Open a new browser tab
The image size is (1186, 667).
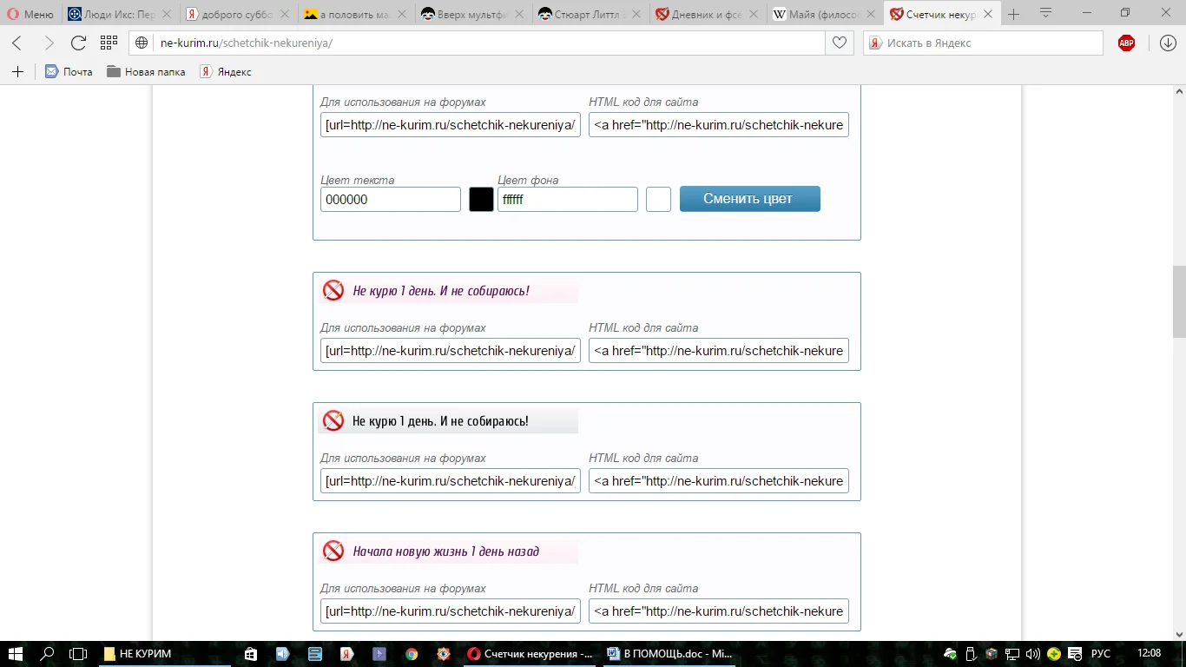[x=1013, y=14]
